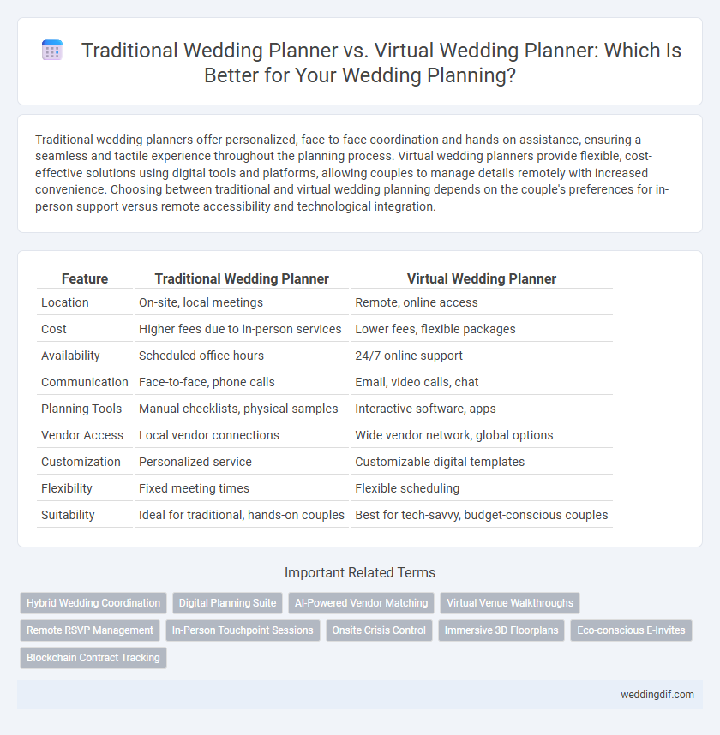This screenshot has height=735, width=720.
Task: Open the Immersive 3D Floorplans tag
Action: [x=501, y=630]
